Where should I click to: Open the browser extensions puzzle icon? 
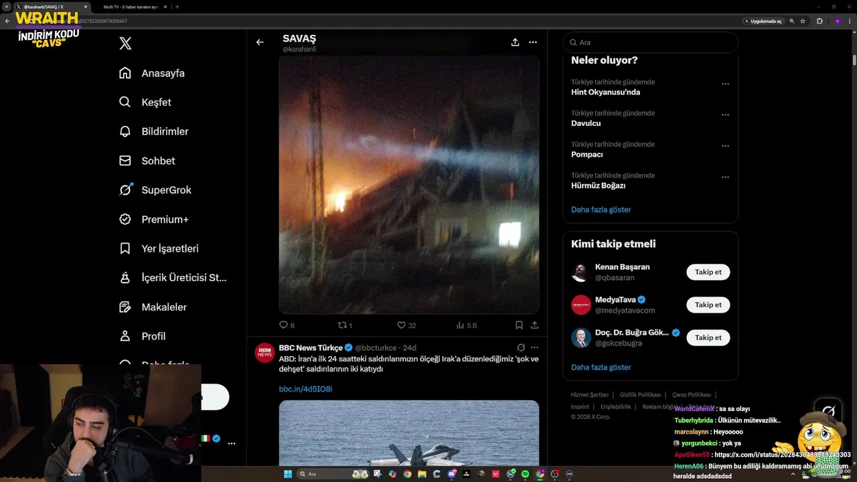point(820,21)
